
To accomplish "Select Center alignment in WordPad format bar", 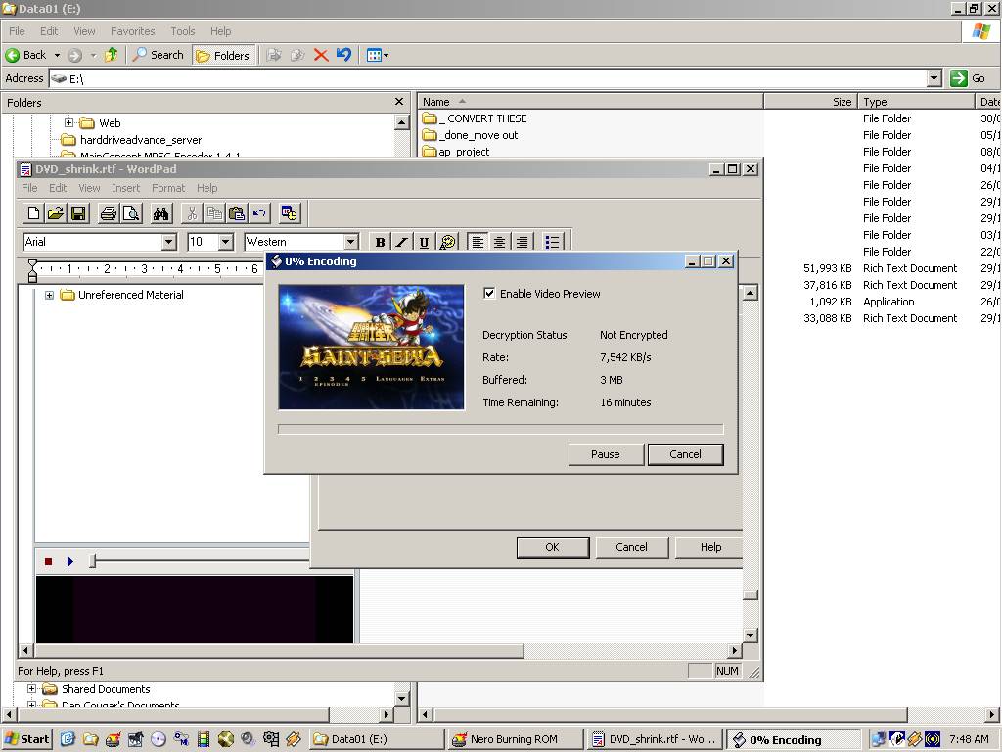I will (x=500, y=242).
